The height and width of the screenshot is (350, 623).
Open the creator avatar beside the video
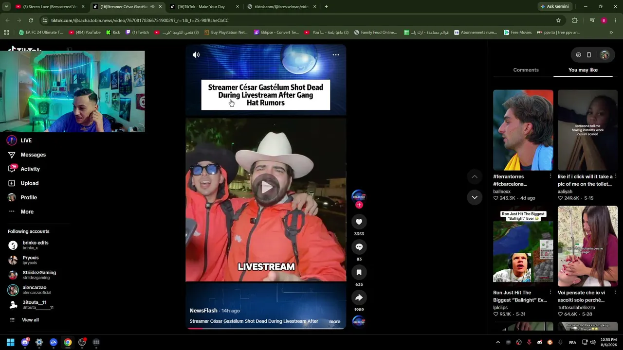tap(359, 195)
